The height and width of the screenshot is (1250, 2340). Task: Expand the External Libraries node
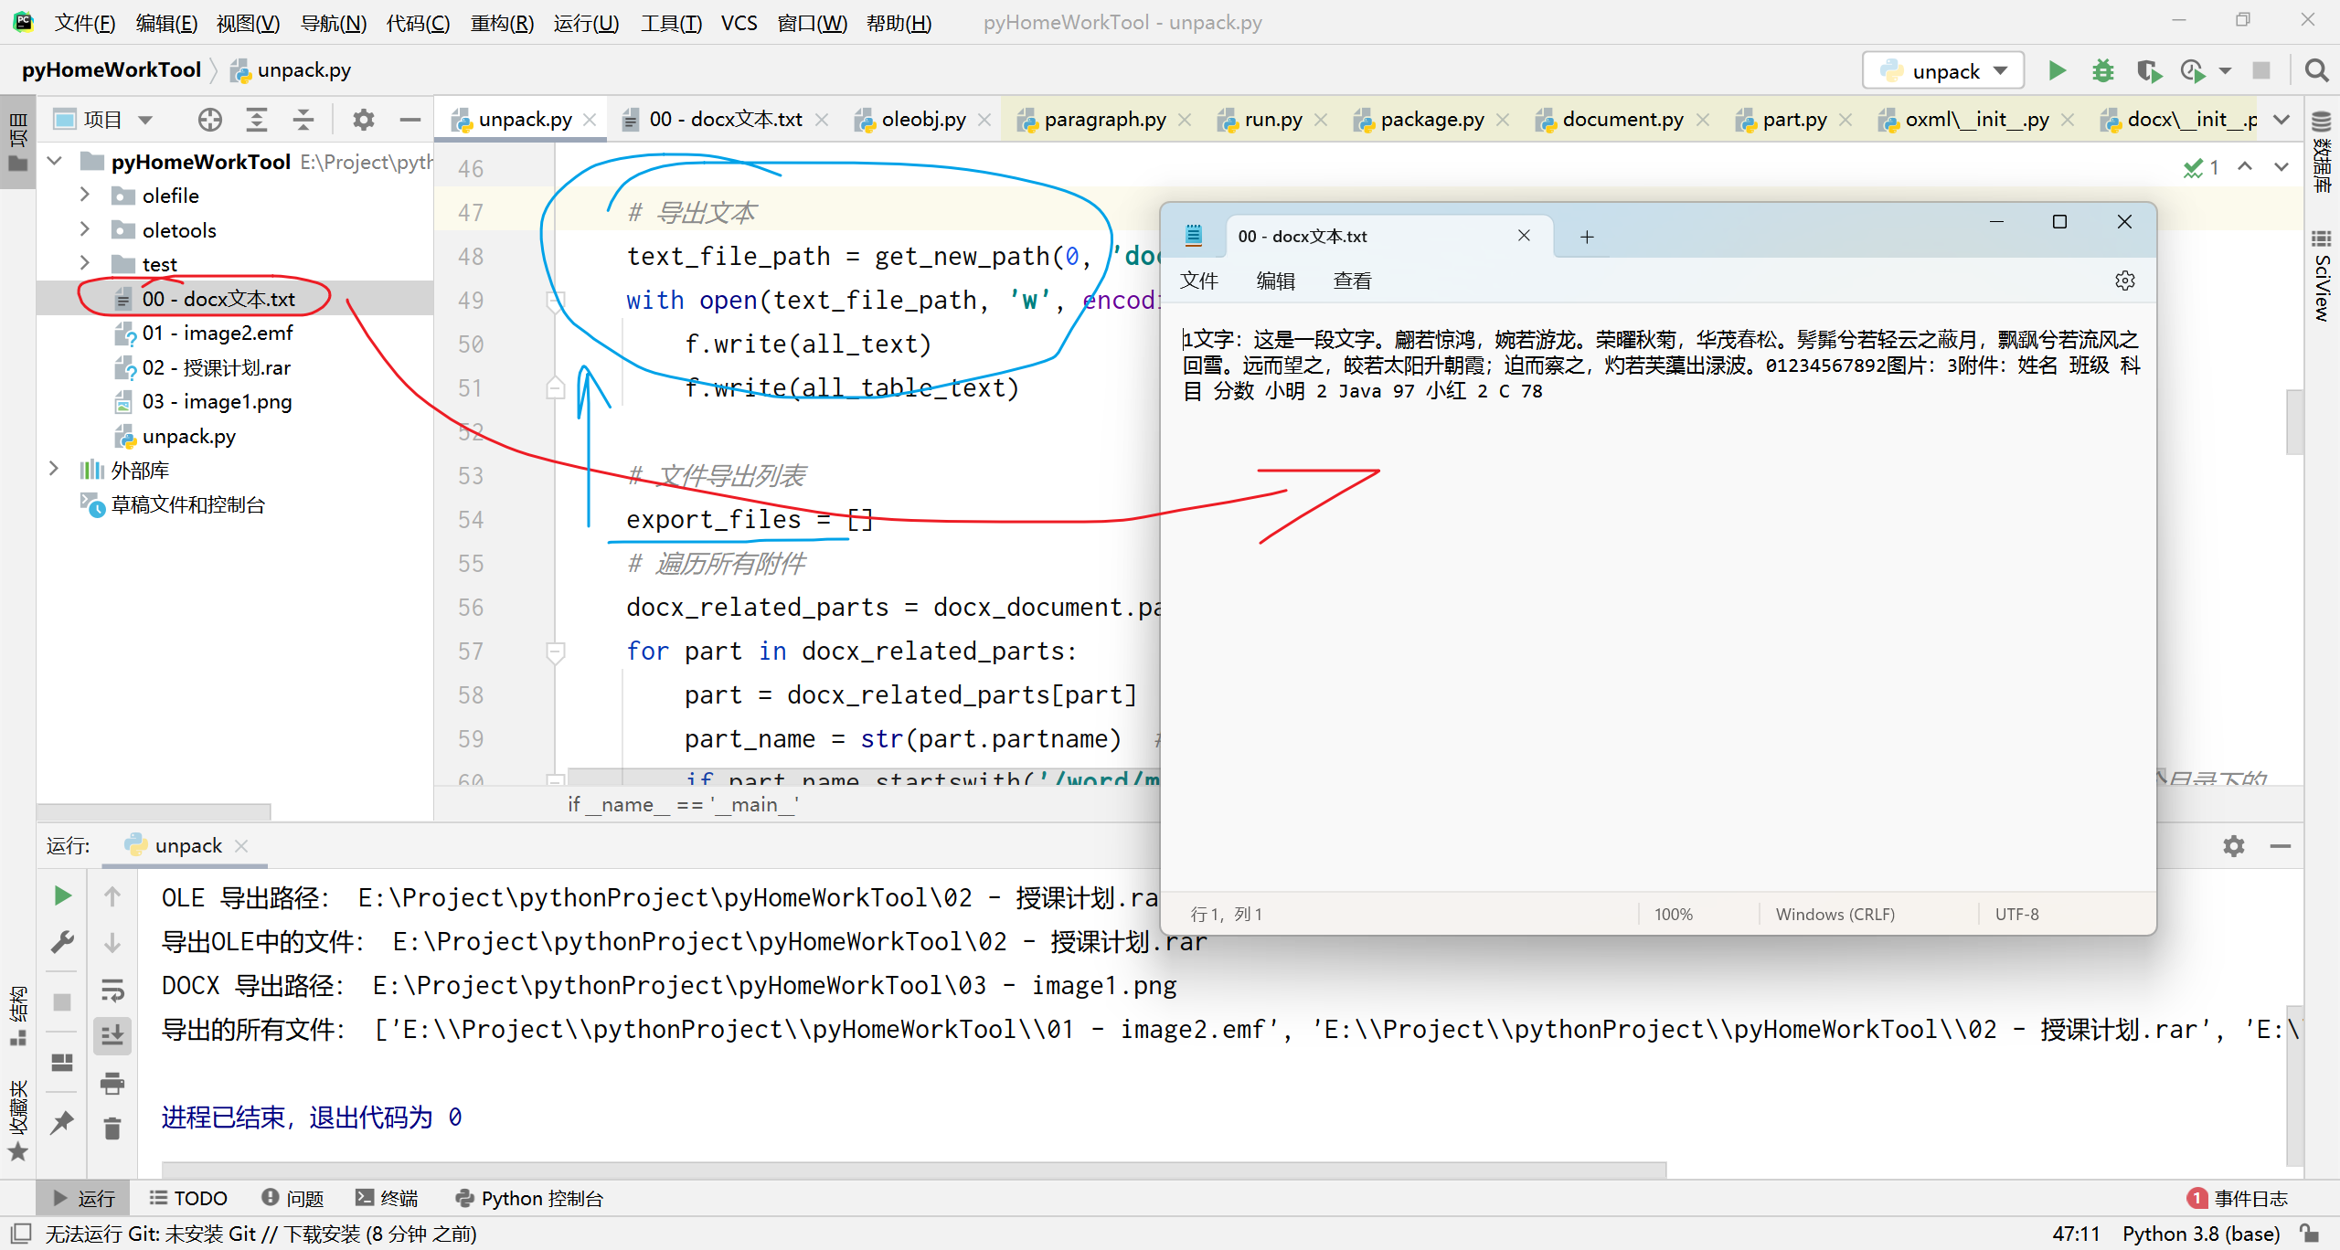pos(53,470)
